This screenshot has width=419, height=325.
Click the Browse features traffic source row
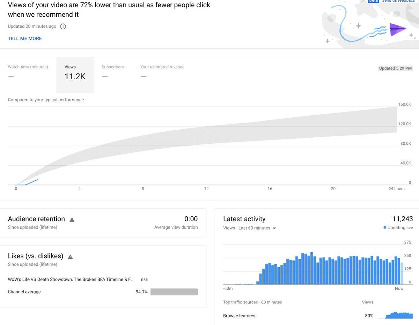[318, 316]
